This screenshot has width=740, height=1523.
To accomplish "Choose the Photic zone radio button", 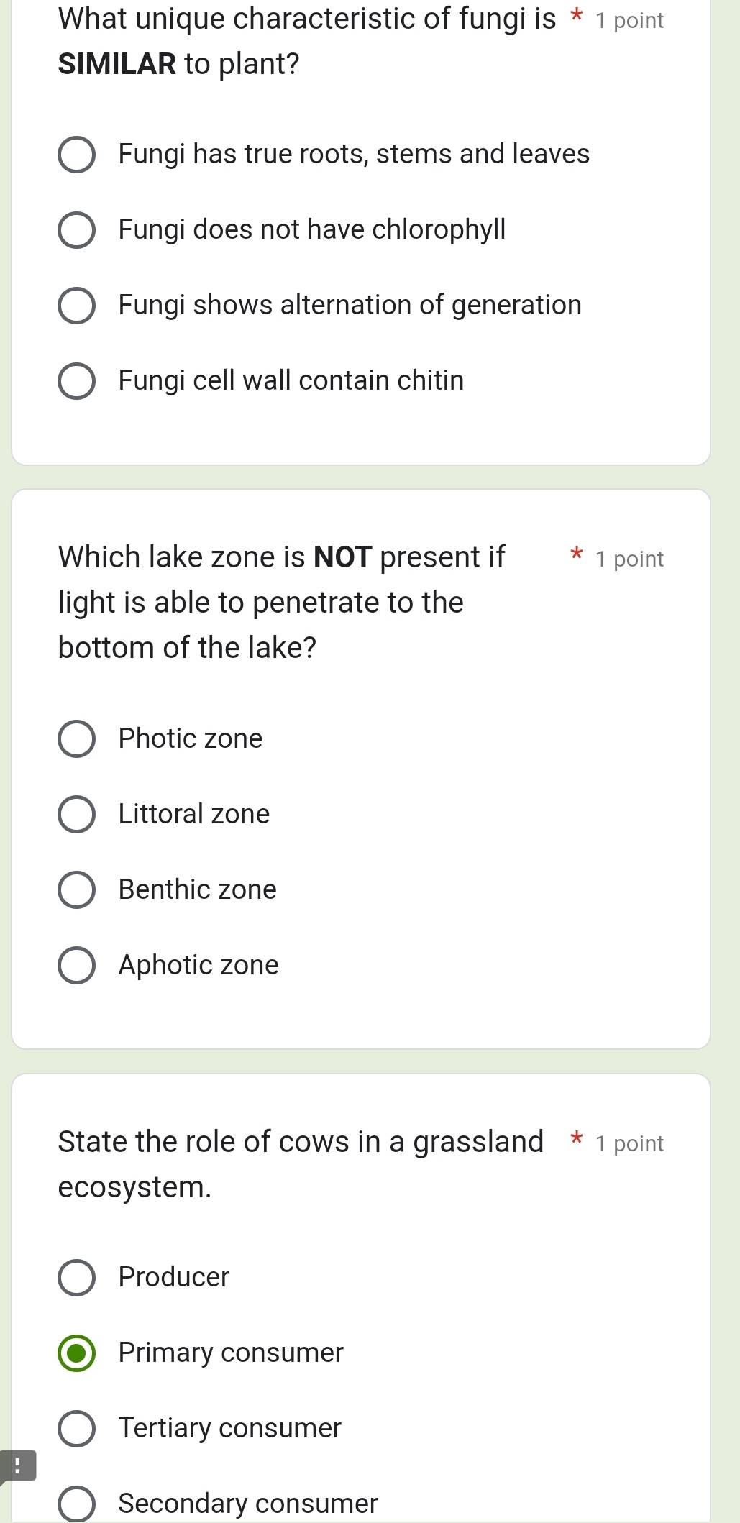I will (76, 739).
